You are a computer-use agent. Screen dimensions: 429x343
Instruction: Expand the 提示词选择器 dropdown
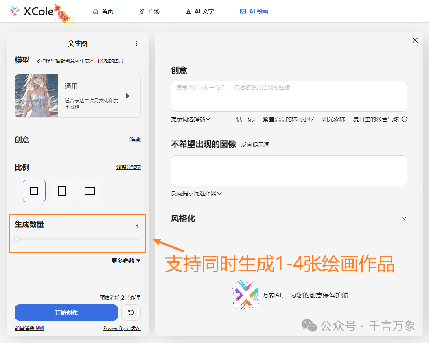tap(190, 119)
